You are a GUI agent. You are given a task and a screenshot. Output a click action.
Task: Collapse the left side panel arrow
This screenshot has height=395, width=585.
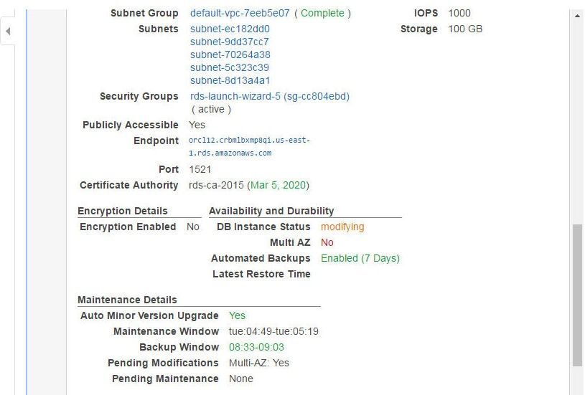[8, 32]
